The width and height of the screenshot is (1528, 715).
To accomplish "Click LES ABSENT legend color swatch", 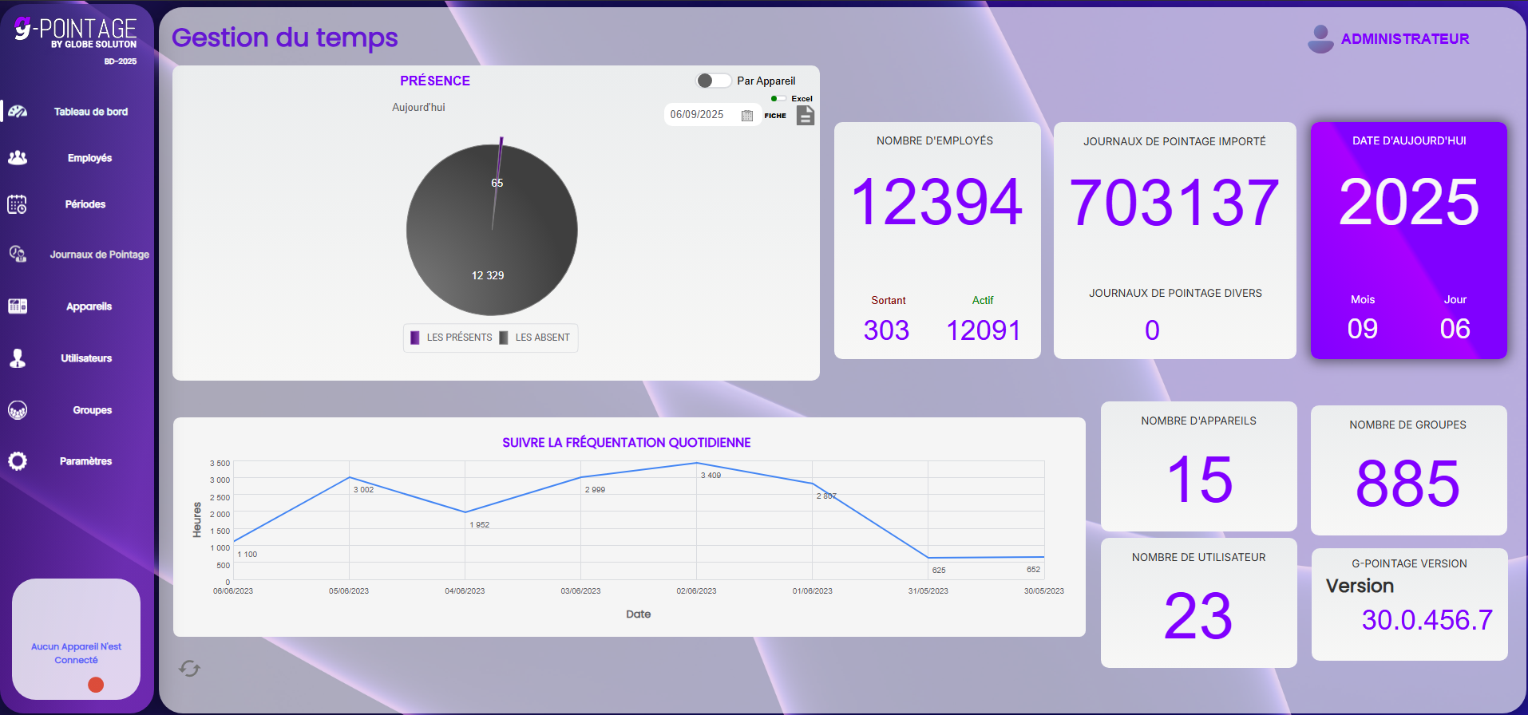I will point(504,338).
